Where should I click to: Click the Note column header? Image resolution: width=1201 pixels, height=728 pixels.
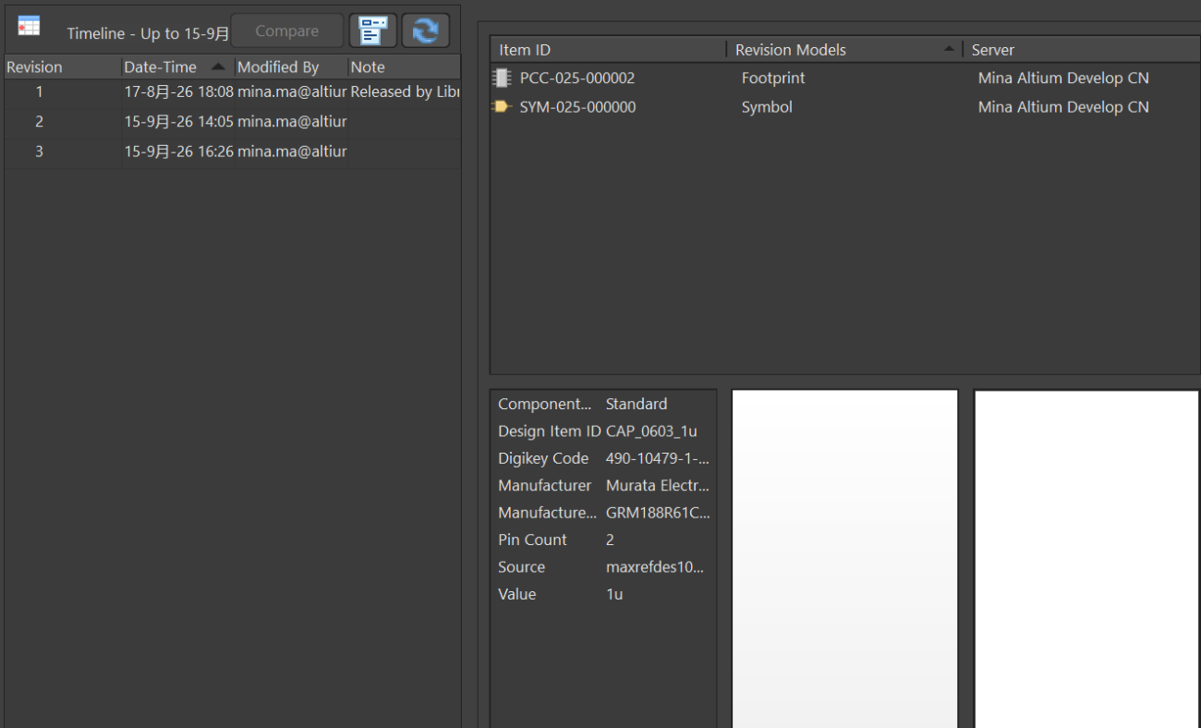(x=404, y=67)
